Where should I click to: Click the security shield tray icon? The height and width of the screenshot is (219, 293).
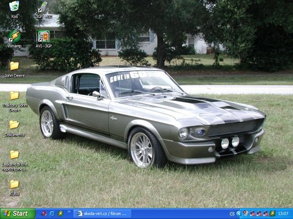tap(246, 214)
